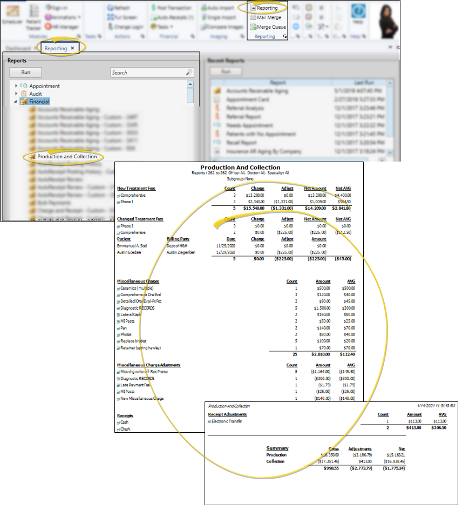Switch to the Reporting tab
469x516 pixels.
[x=56, y=48]
